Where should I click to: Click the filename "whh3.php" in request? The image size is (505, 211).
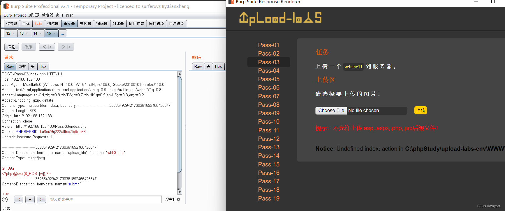[x=116, y=153]
